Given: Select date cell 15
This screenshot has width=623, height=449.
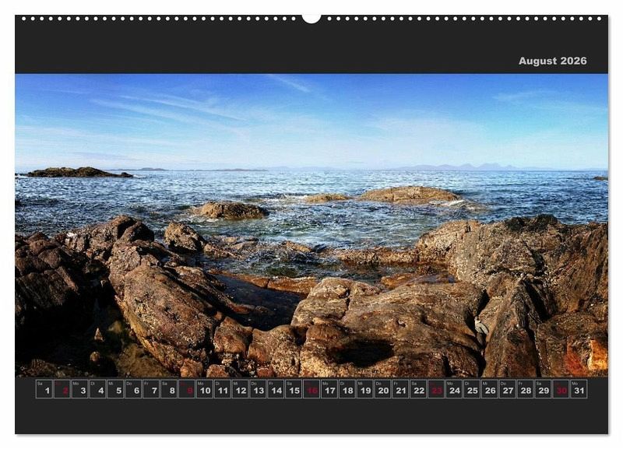Looking at the screenshot, I should 294,389.
